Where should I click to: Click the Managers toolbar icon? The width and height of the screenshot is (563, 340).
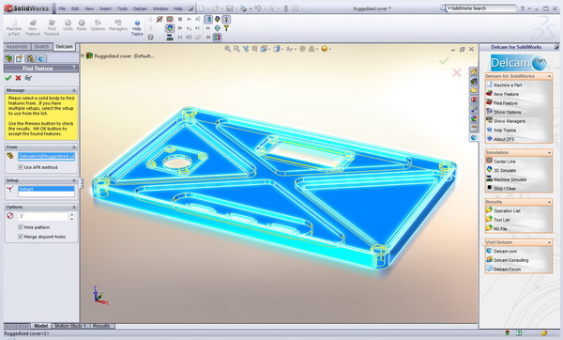click(x=118, y=25)
